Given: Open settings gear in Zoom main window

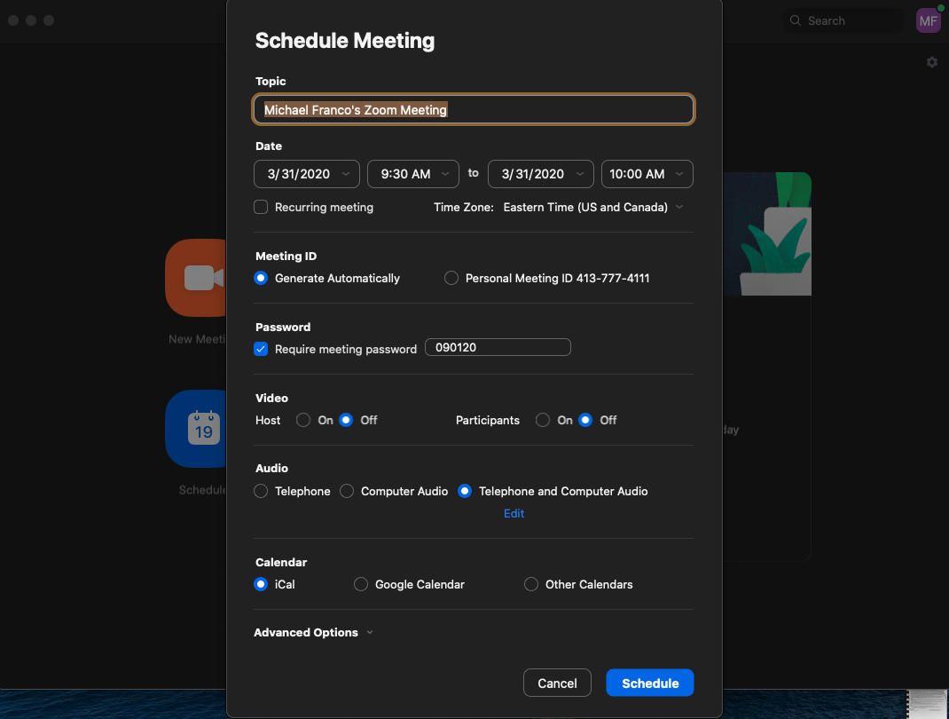Looking at the screenshot, I should point(931,62).
